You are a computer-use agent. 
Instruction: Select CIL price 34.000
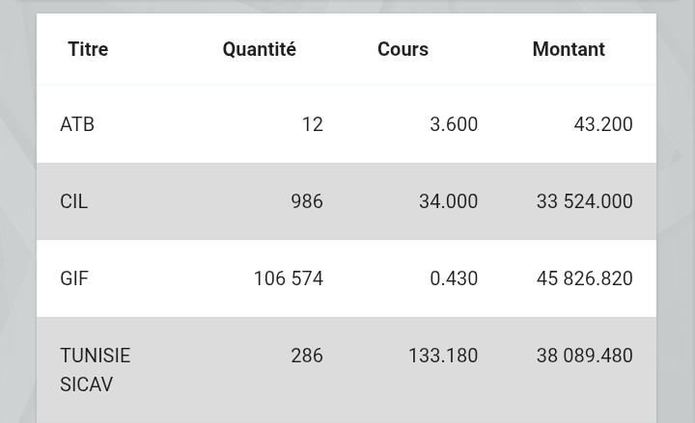pos(448,201)
